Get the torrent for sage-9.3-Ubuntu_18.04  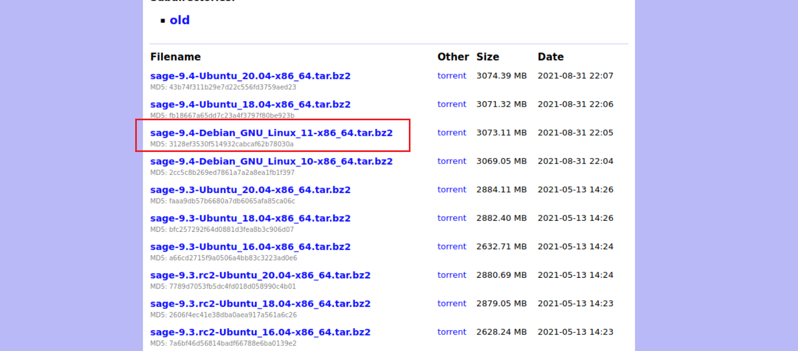click(x=452, y=218)
